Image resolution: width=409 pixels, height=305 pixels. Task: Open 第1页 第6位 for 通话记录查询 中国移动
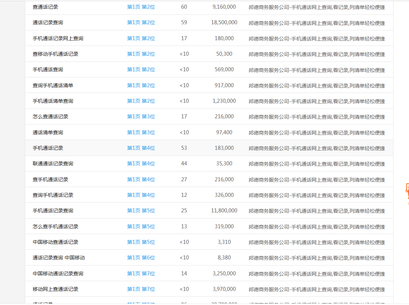[141, 258]
